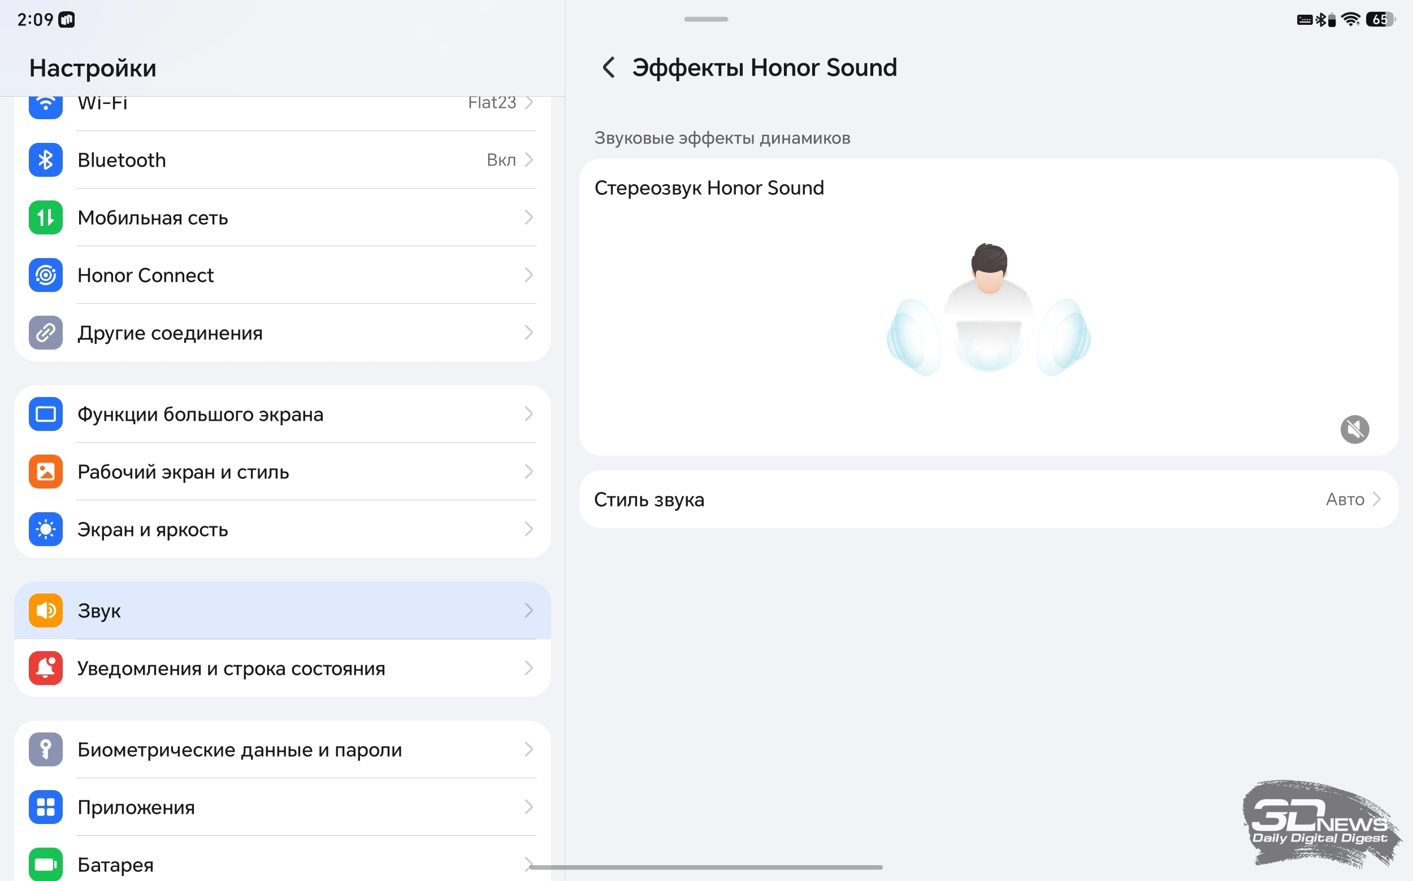Viewport: 1413px width, 881px height.
Task: Expand Биометрические данные и пароли chevron
Action: coord(529,749)
